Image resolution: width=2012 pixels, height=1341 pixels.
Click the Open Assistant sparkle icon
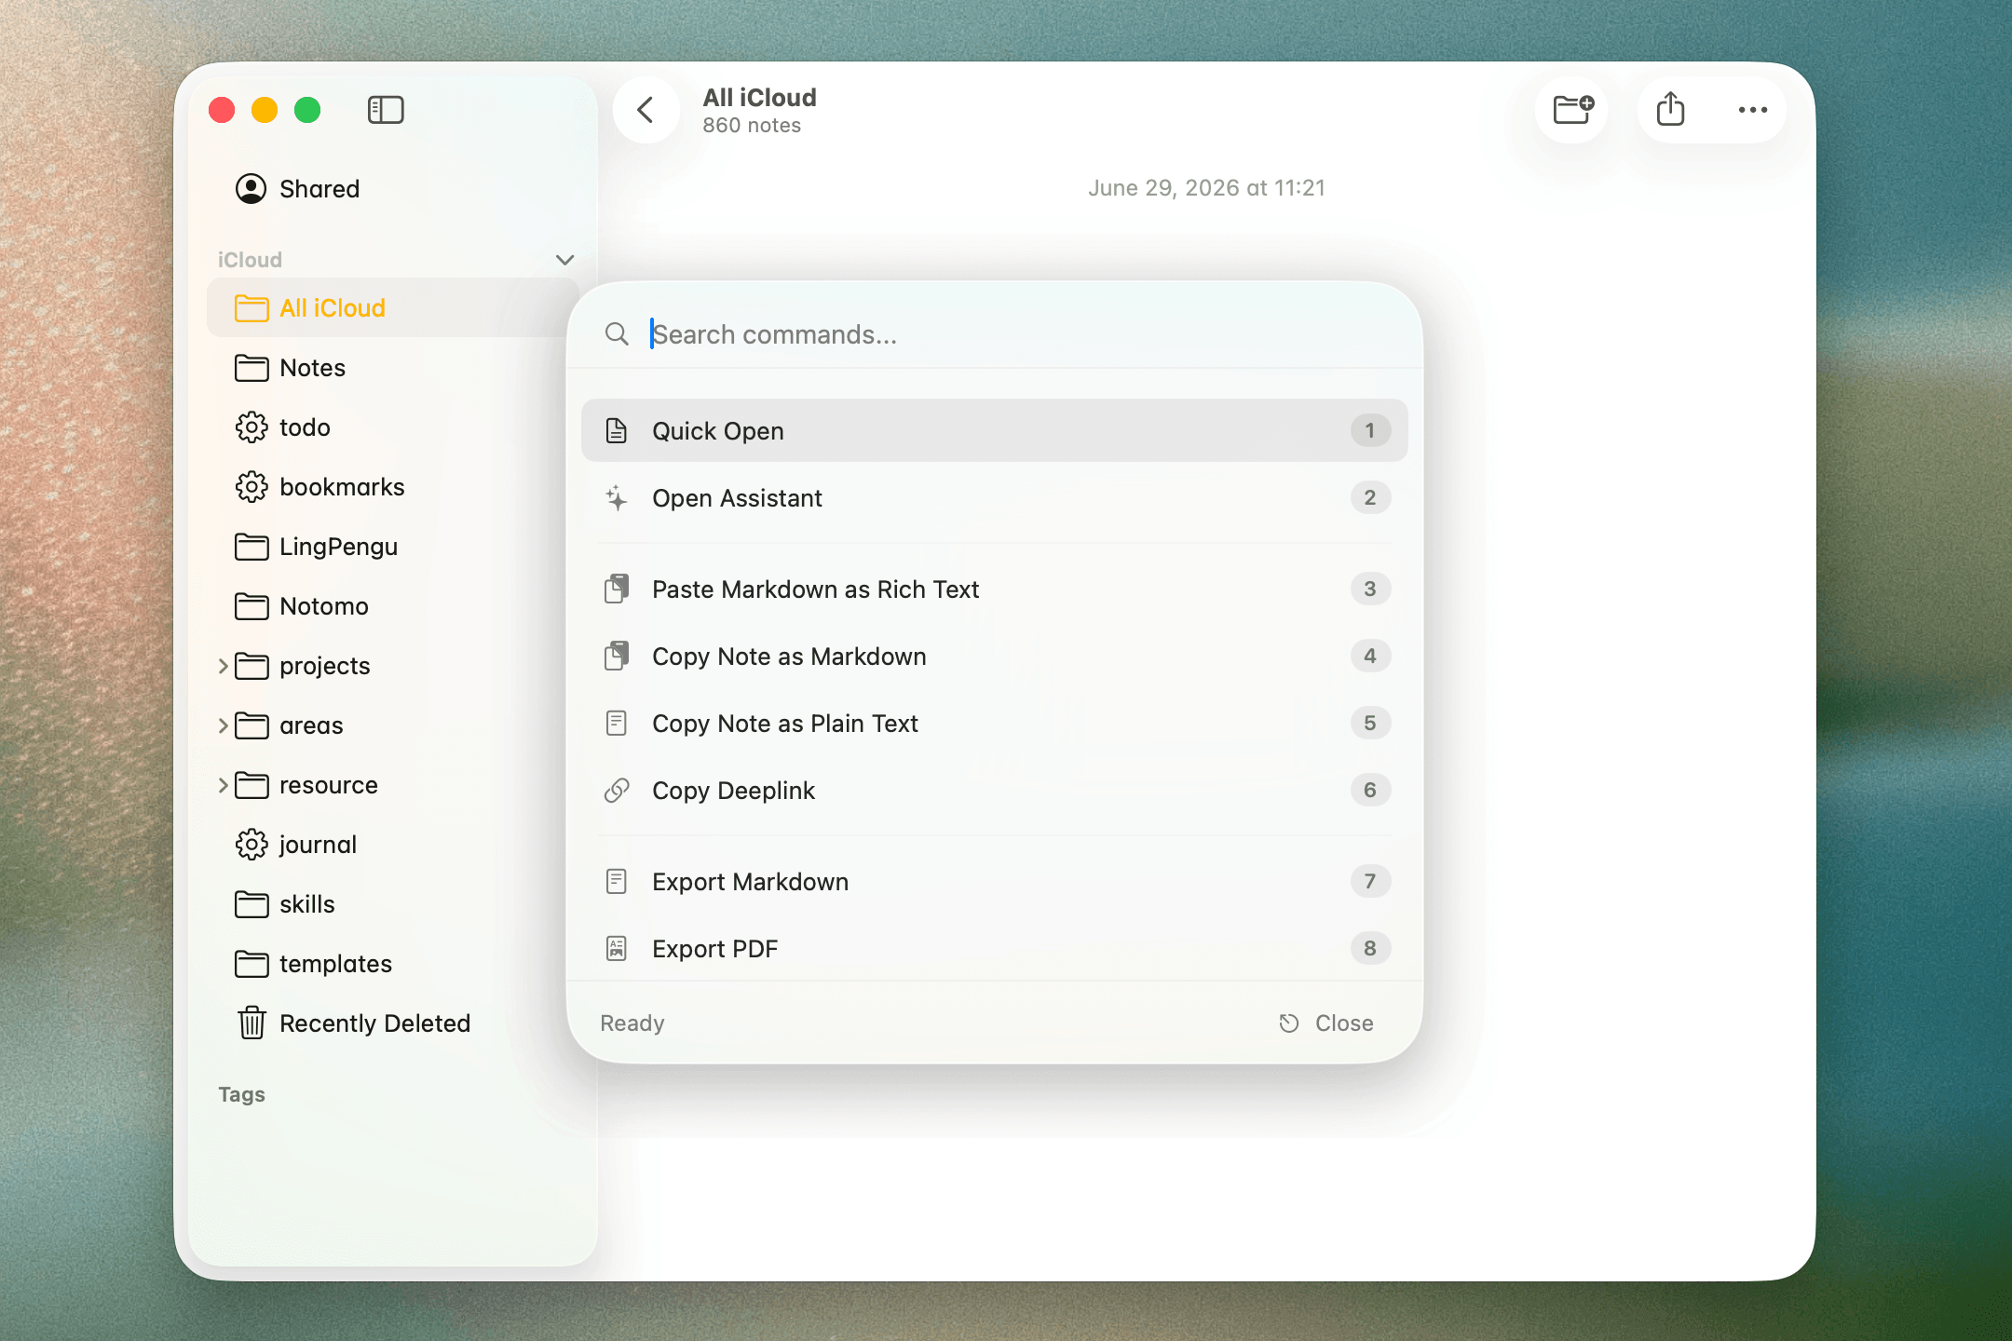[617, 498]
